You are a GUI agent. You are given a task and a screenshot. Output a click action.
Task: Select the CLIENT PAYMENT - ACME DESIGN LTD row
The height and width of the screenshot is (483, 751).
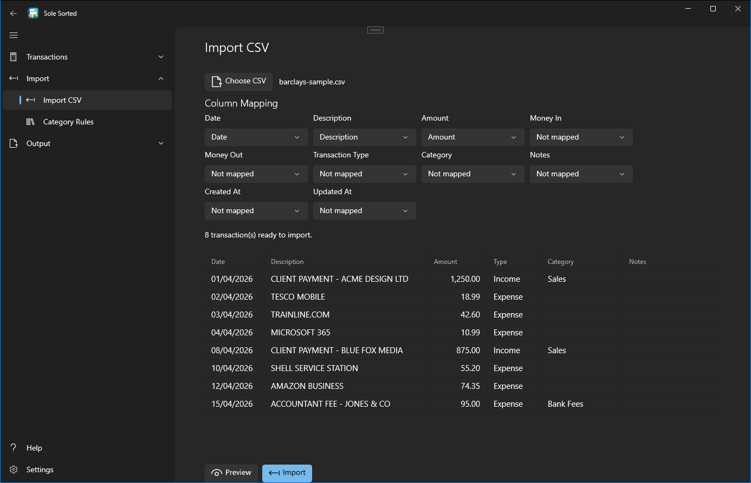pyautogui.click(x=462, y=279)
